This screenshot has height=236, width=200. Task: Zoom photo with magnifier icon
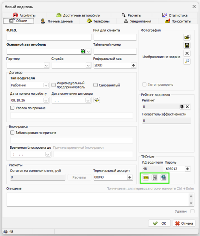tap(187, 61)
